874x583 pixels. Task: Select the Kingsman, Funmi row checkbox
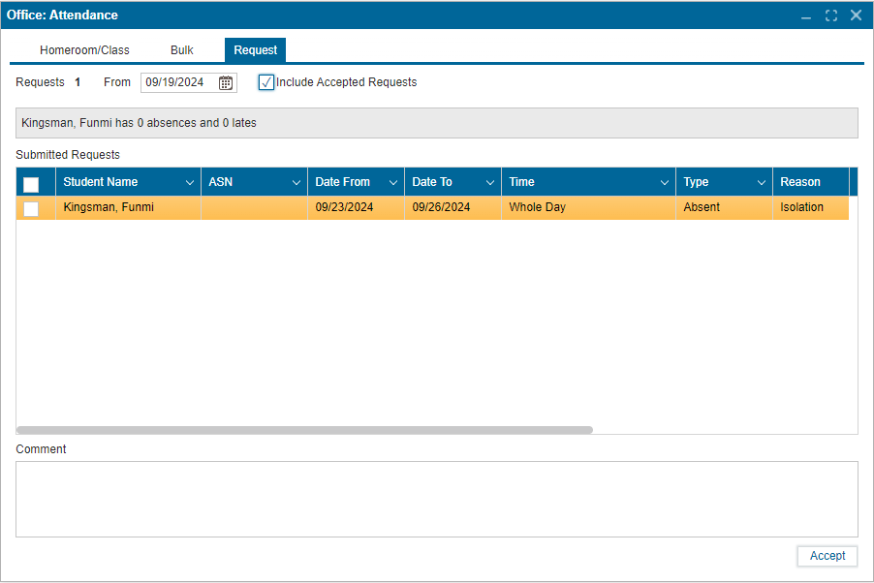point(31,208)
